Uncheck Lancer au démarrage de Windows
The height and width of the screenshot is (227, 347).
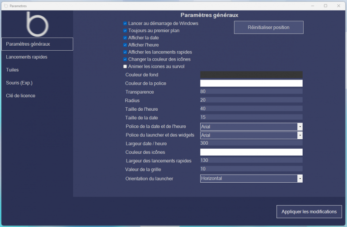125,23
